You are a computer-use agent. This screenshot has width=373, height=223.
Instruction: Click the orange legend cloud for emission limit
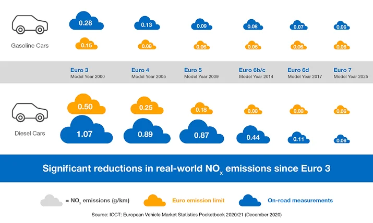tap(154, 201)
